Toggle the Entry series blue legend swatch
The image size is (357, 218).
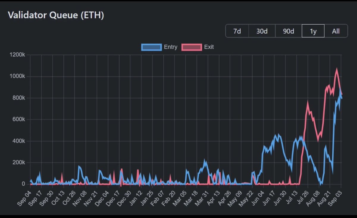(x=151, y=47)
